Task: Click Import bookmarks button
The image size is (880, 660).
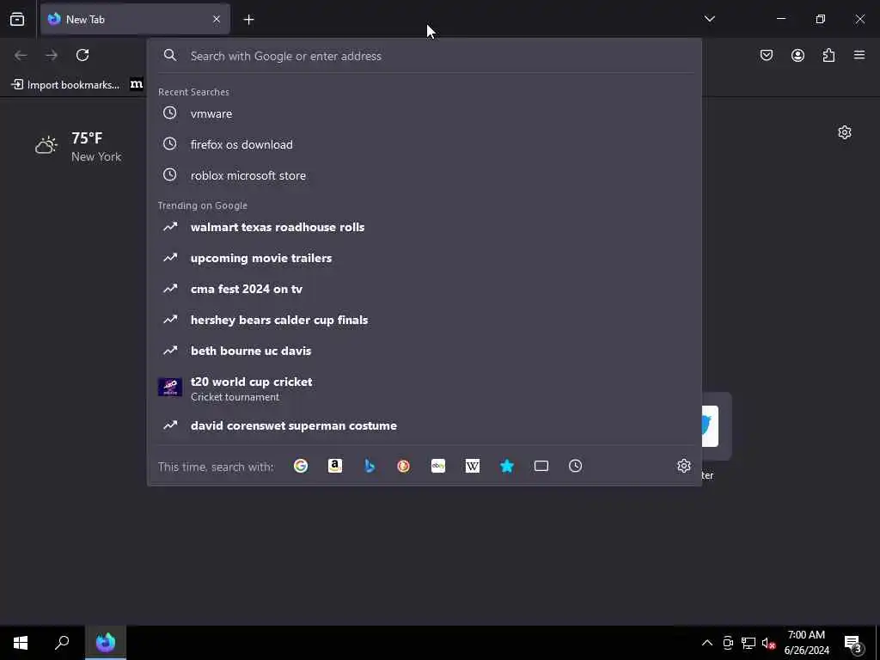Action: [65, 85]
